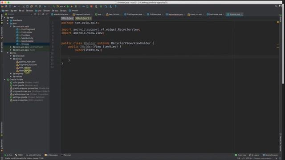285x160 pixels.
Task: Select FruitFragment class in project tree
Action: 28,29
